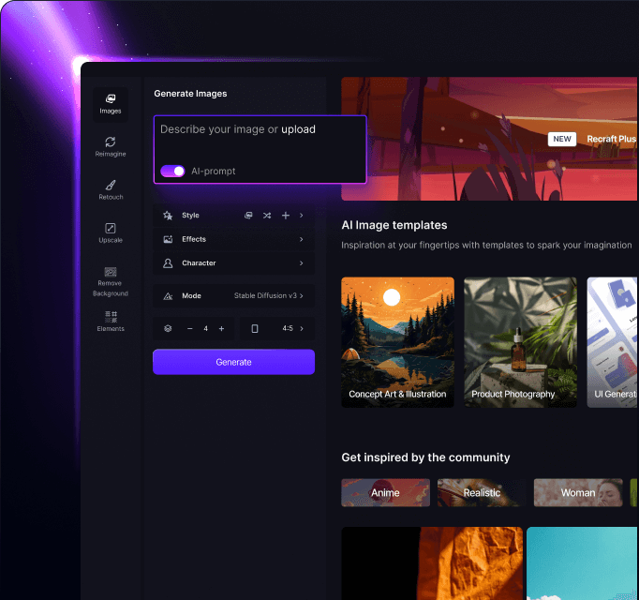639x600 pixels.
Task: Open the Elements panel
Action: tap(111, 321)
